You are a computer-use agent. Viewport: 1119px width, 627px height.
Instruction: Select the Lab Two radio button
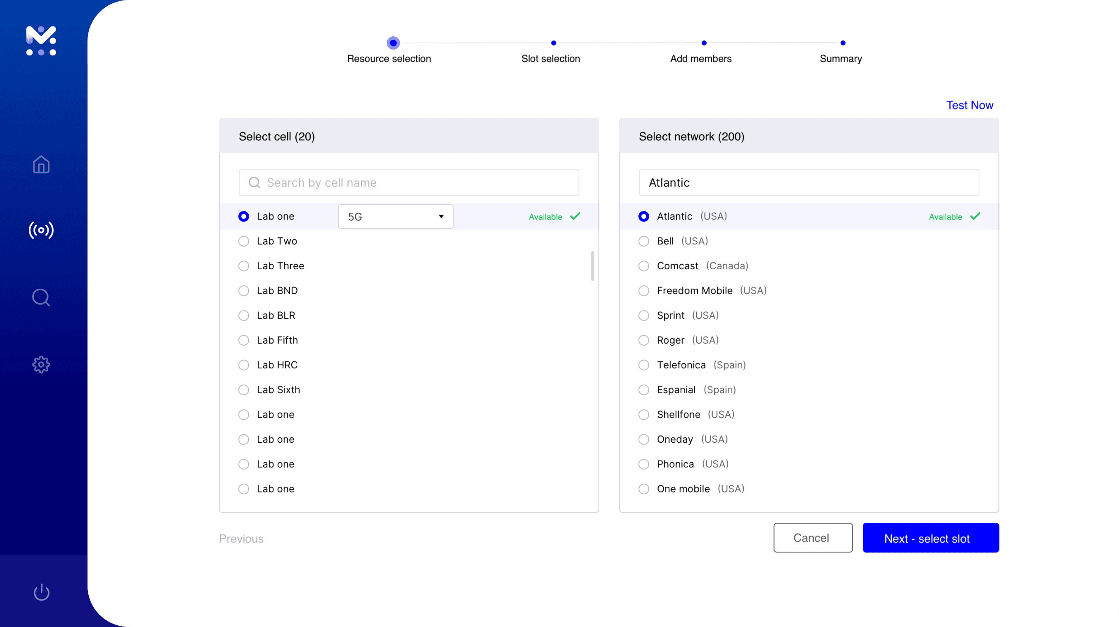(244, 241)
